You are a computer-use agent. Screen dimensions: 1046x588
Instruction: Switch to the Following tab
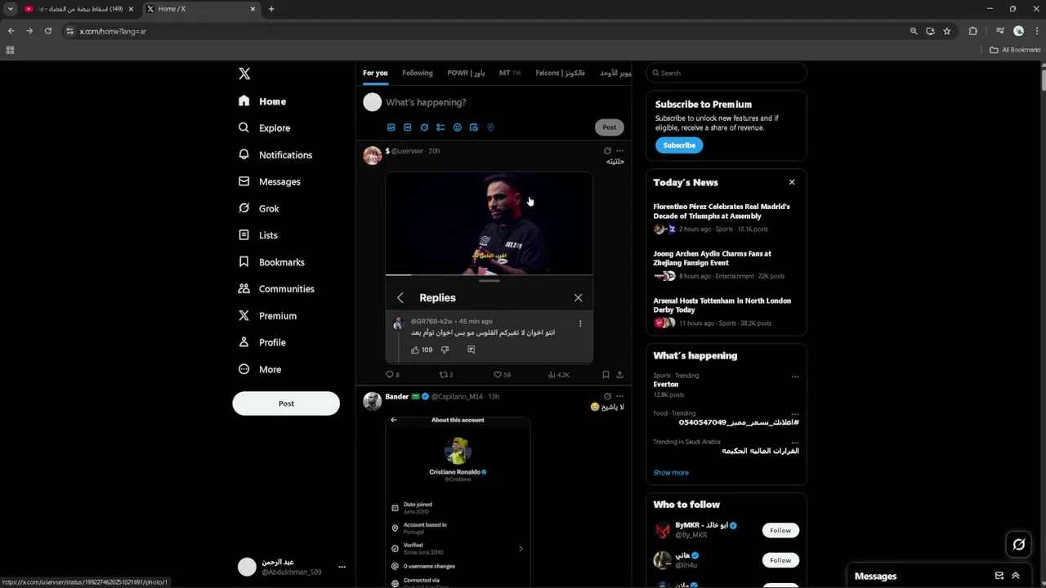click(418, 73)
